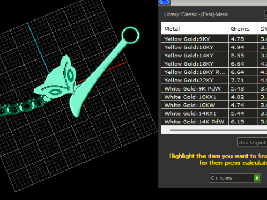
Task: Select the Yellow Gold:9KY row
Action: pos(214,39)
